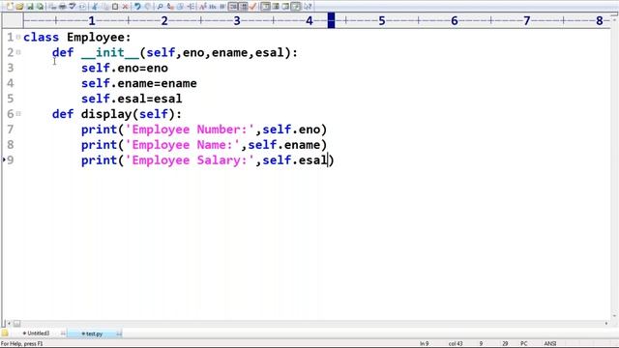The width and height of the screenshot is (619, 348).
Task: Click the word 'Employee' in class line
Action: coord(95,37)
